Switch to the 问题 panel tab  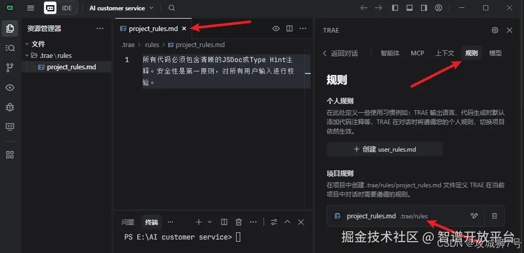pyautogui.click(x=128, y=222)
